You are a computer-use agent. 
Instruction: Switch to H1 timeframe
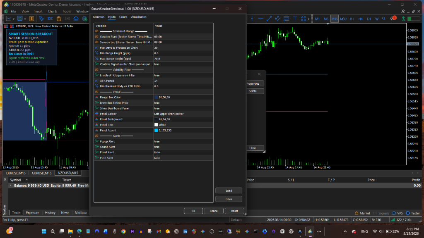point(352,19)
